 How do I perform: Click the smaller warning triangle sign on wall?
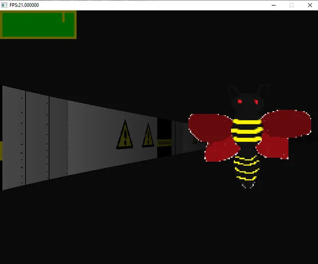pos(148,135)
